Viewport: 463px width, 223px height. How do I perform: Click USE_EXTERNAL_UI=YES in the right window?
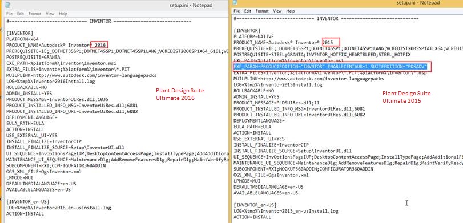click(x=259, y=139)
